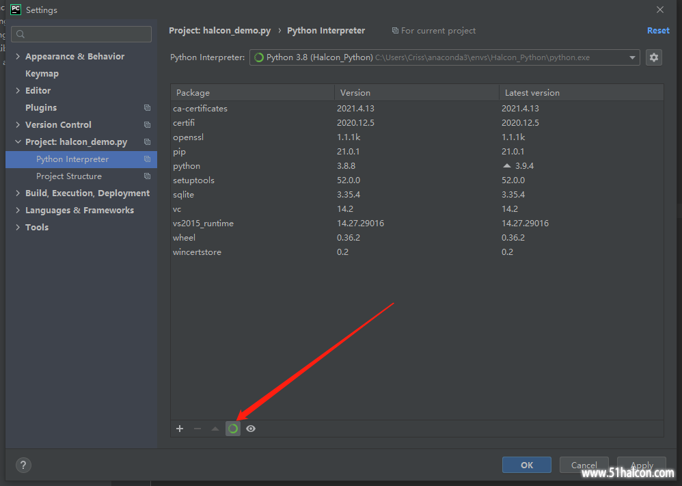Open the Plugins settings page
The height and width of the screenshot is (486, 682).
click(41, 107)
